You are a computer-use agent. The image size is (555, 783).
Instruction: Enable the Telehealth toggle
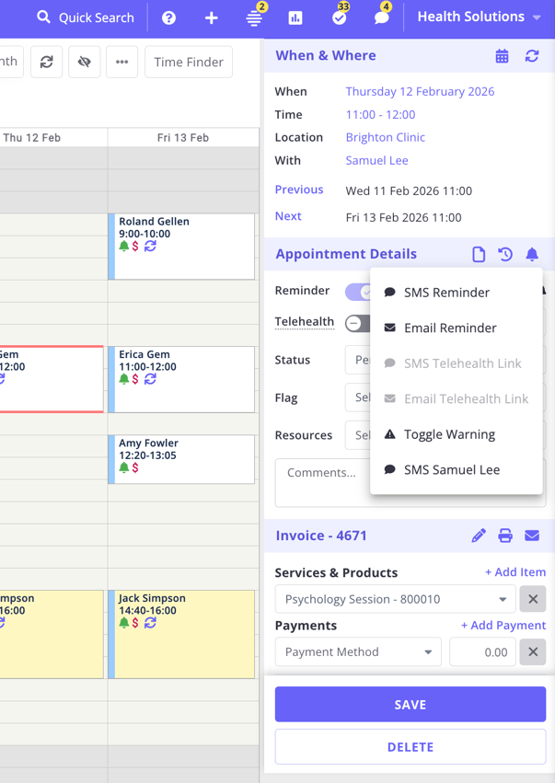coord(357,323)
